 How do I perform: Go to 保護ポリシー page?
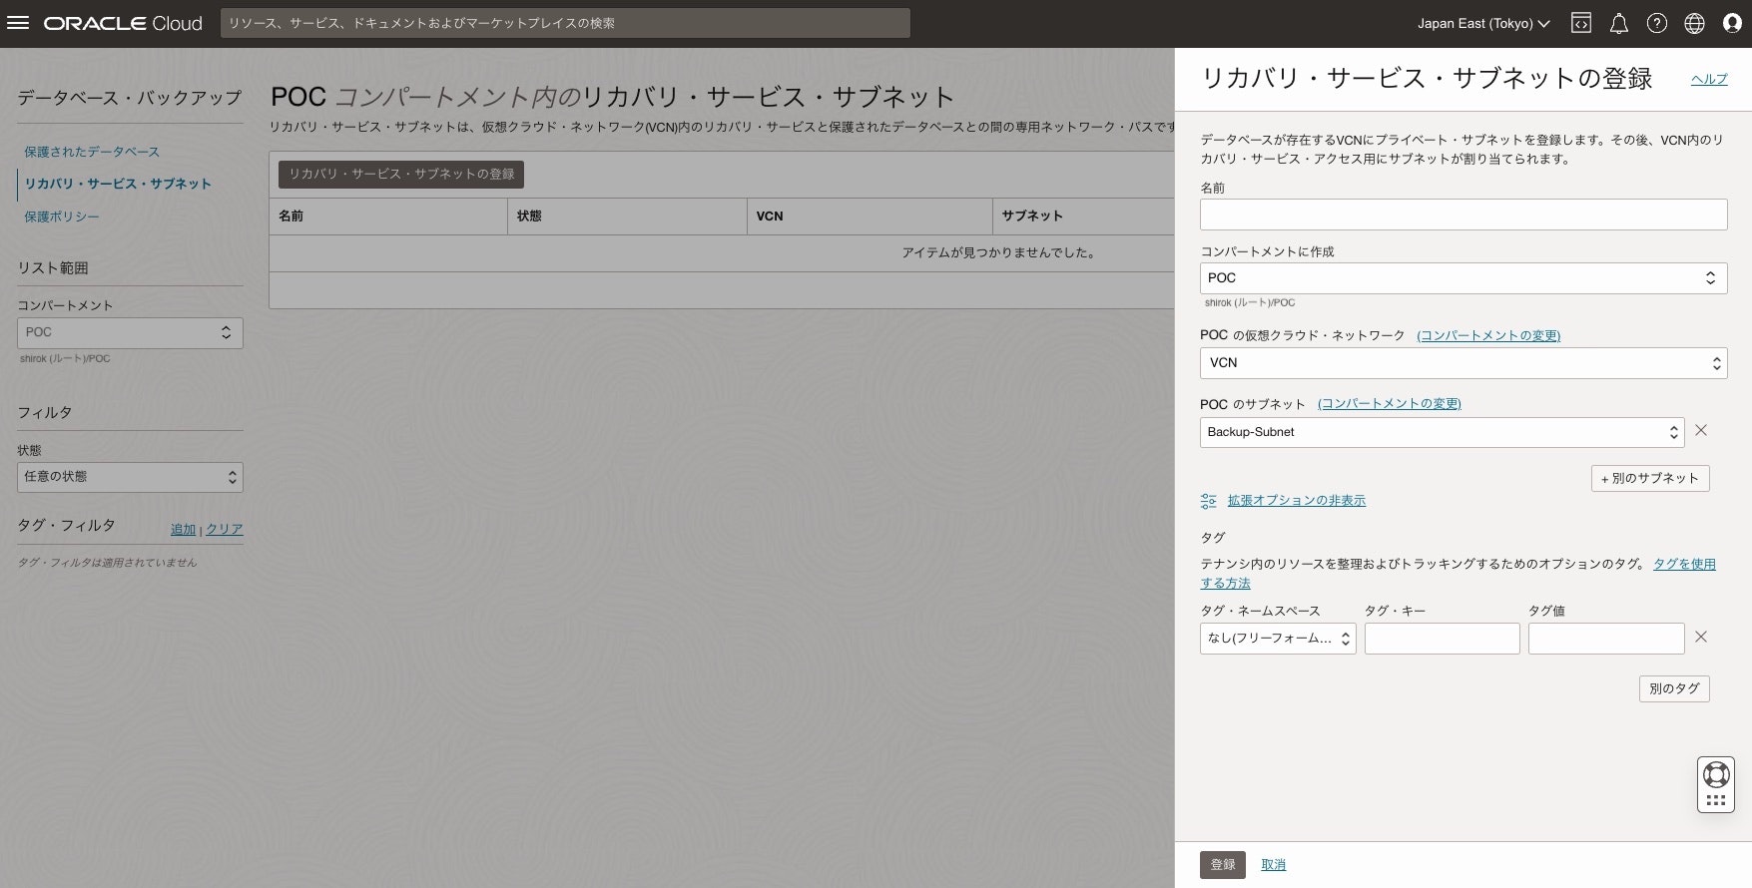coord(62,217)
